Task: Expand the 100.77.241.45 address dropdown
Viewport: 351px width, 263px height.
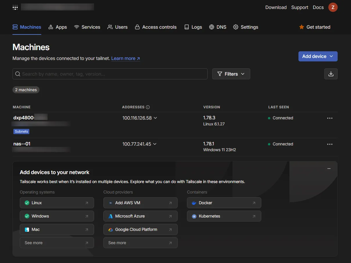Action: tap(155, 144)
